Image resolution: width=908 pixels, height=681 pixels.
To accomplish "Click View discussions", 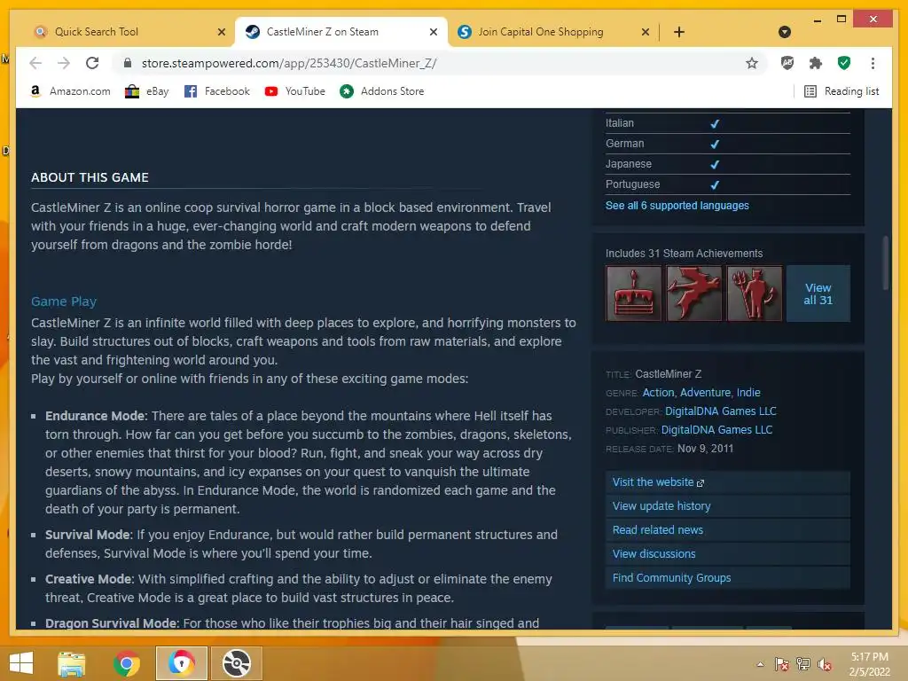I will (x=727, y=554).
